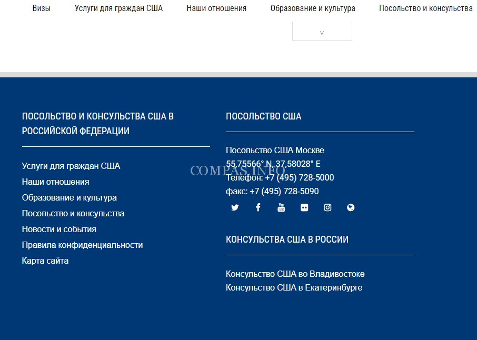Viewport: 477px width, 340px height.
Task: Open the embassy Twitter icon
Action: [235, 207]
